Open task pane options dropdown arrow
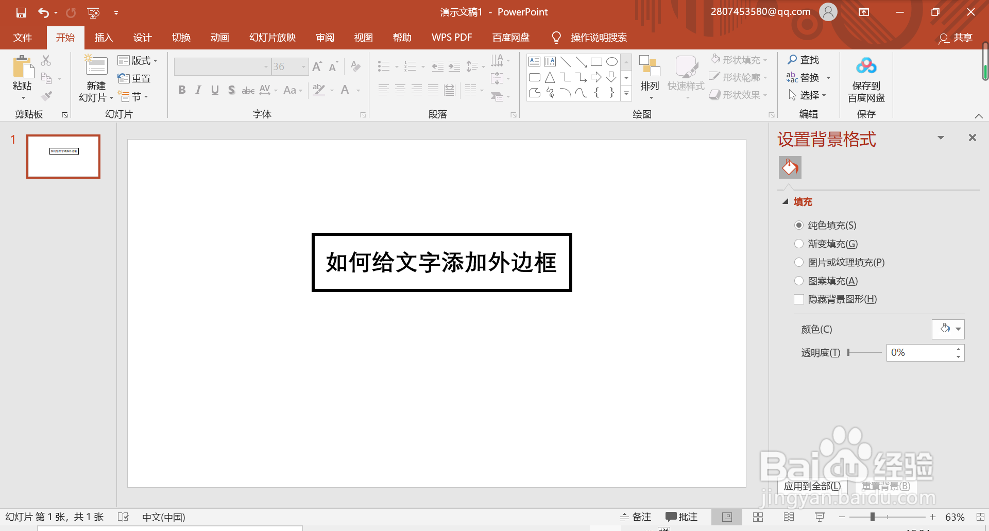The height and width of the screenshot is (531, 989). pos(941,138)
